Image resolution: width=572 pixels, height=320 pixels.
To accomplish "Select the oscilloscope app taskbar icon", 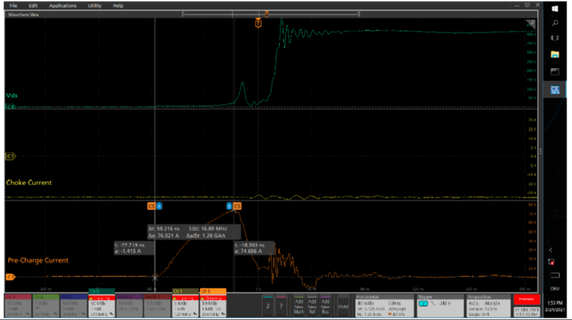I will (555, 90).
